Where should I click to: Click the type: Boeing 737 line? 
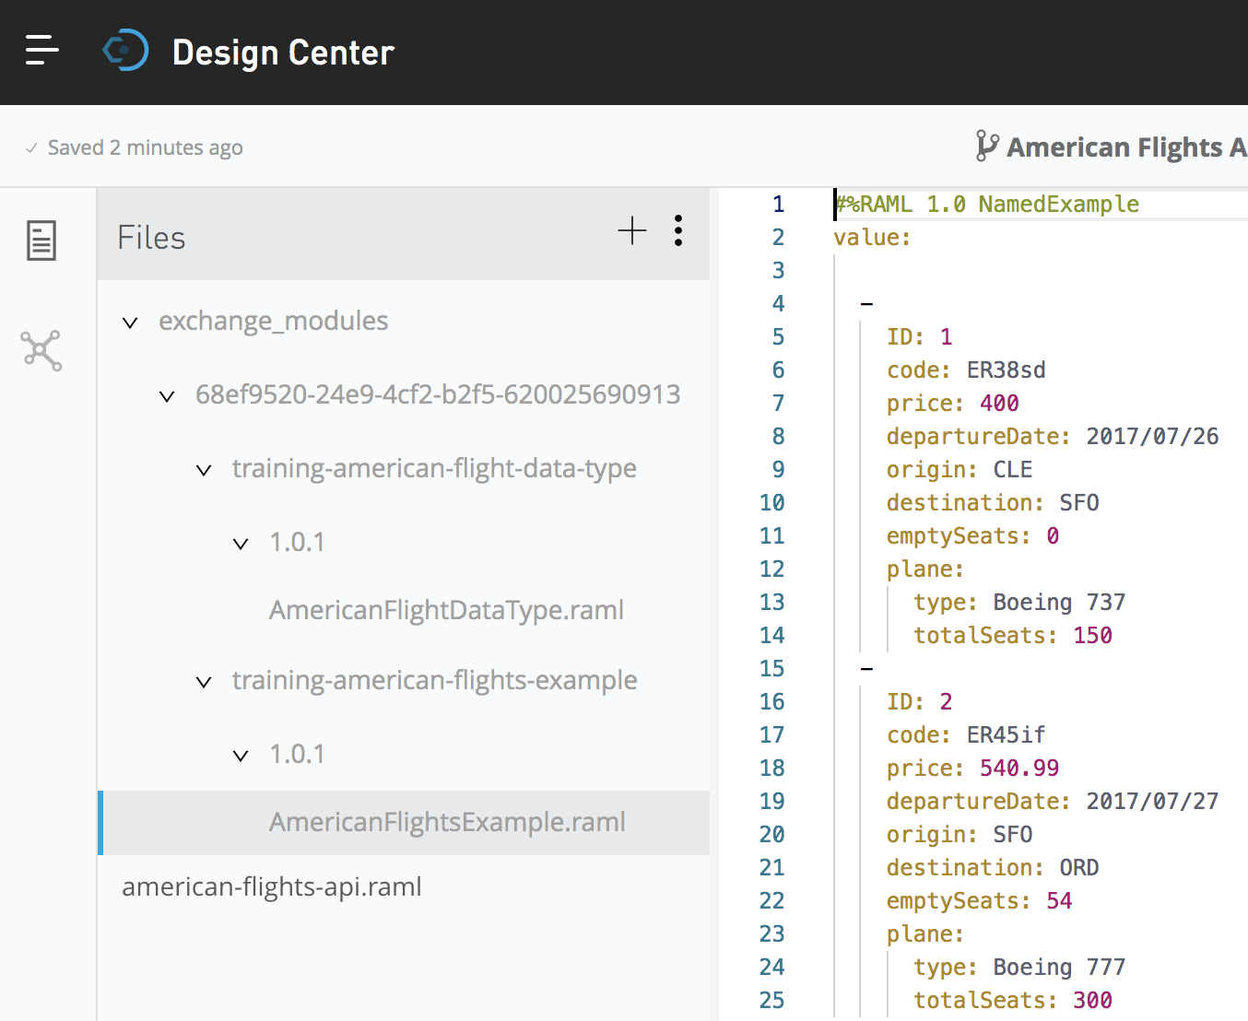1019,602
